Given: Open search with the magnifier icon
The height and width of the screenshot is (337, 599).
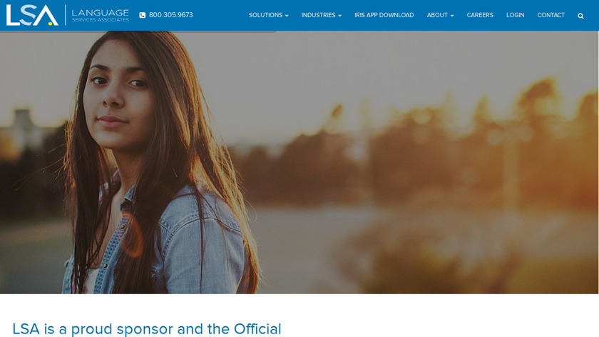Looking at the screenshot, I should click(x=580, y=16).
